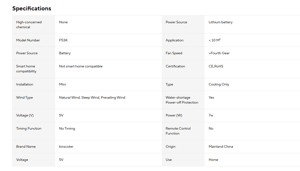Viewport: 300px width, 171px height.
Task: Click the Smart home compatibility label
Action: [x=26, y=69]
